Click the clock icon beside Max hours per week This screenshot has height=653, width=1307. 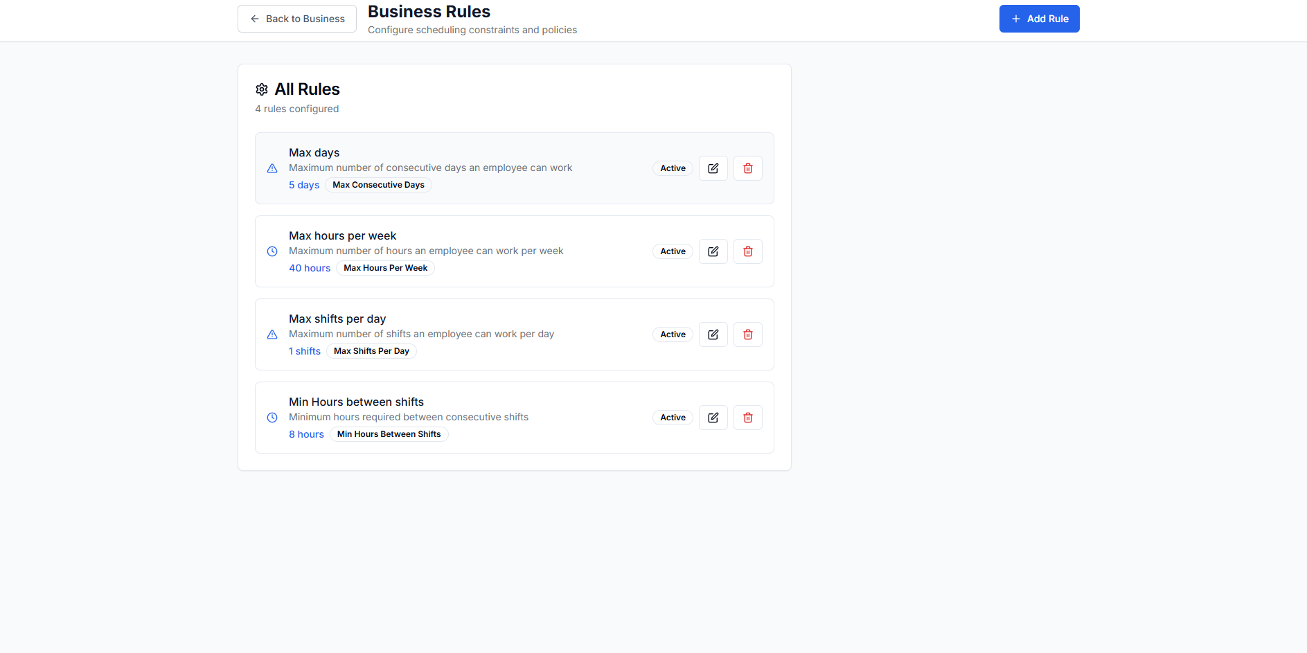272,251
